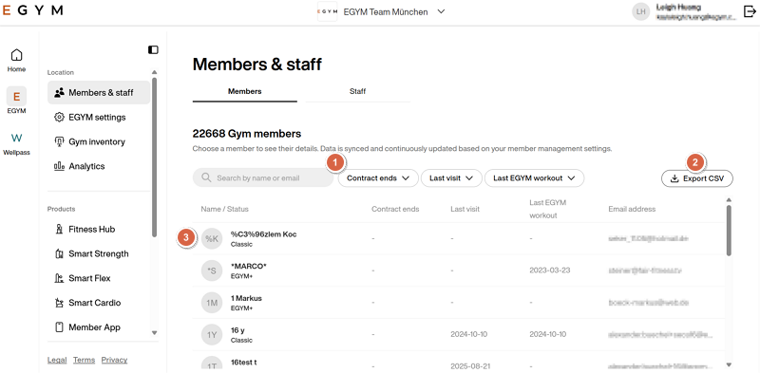Click the members table scrollbar thumb
The image size is (760, 373).
pos(729,230)
